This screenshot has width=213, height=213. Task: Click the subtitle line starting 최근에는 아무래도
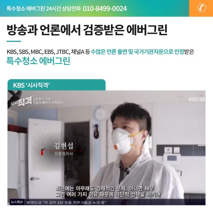(x=105, y=188)
